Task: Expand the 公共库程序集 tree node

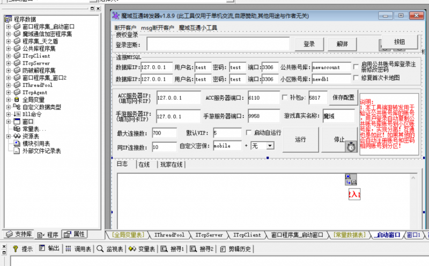Action: coord(8,48)
